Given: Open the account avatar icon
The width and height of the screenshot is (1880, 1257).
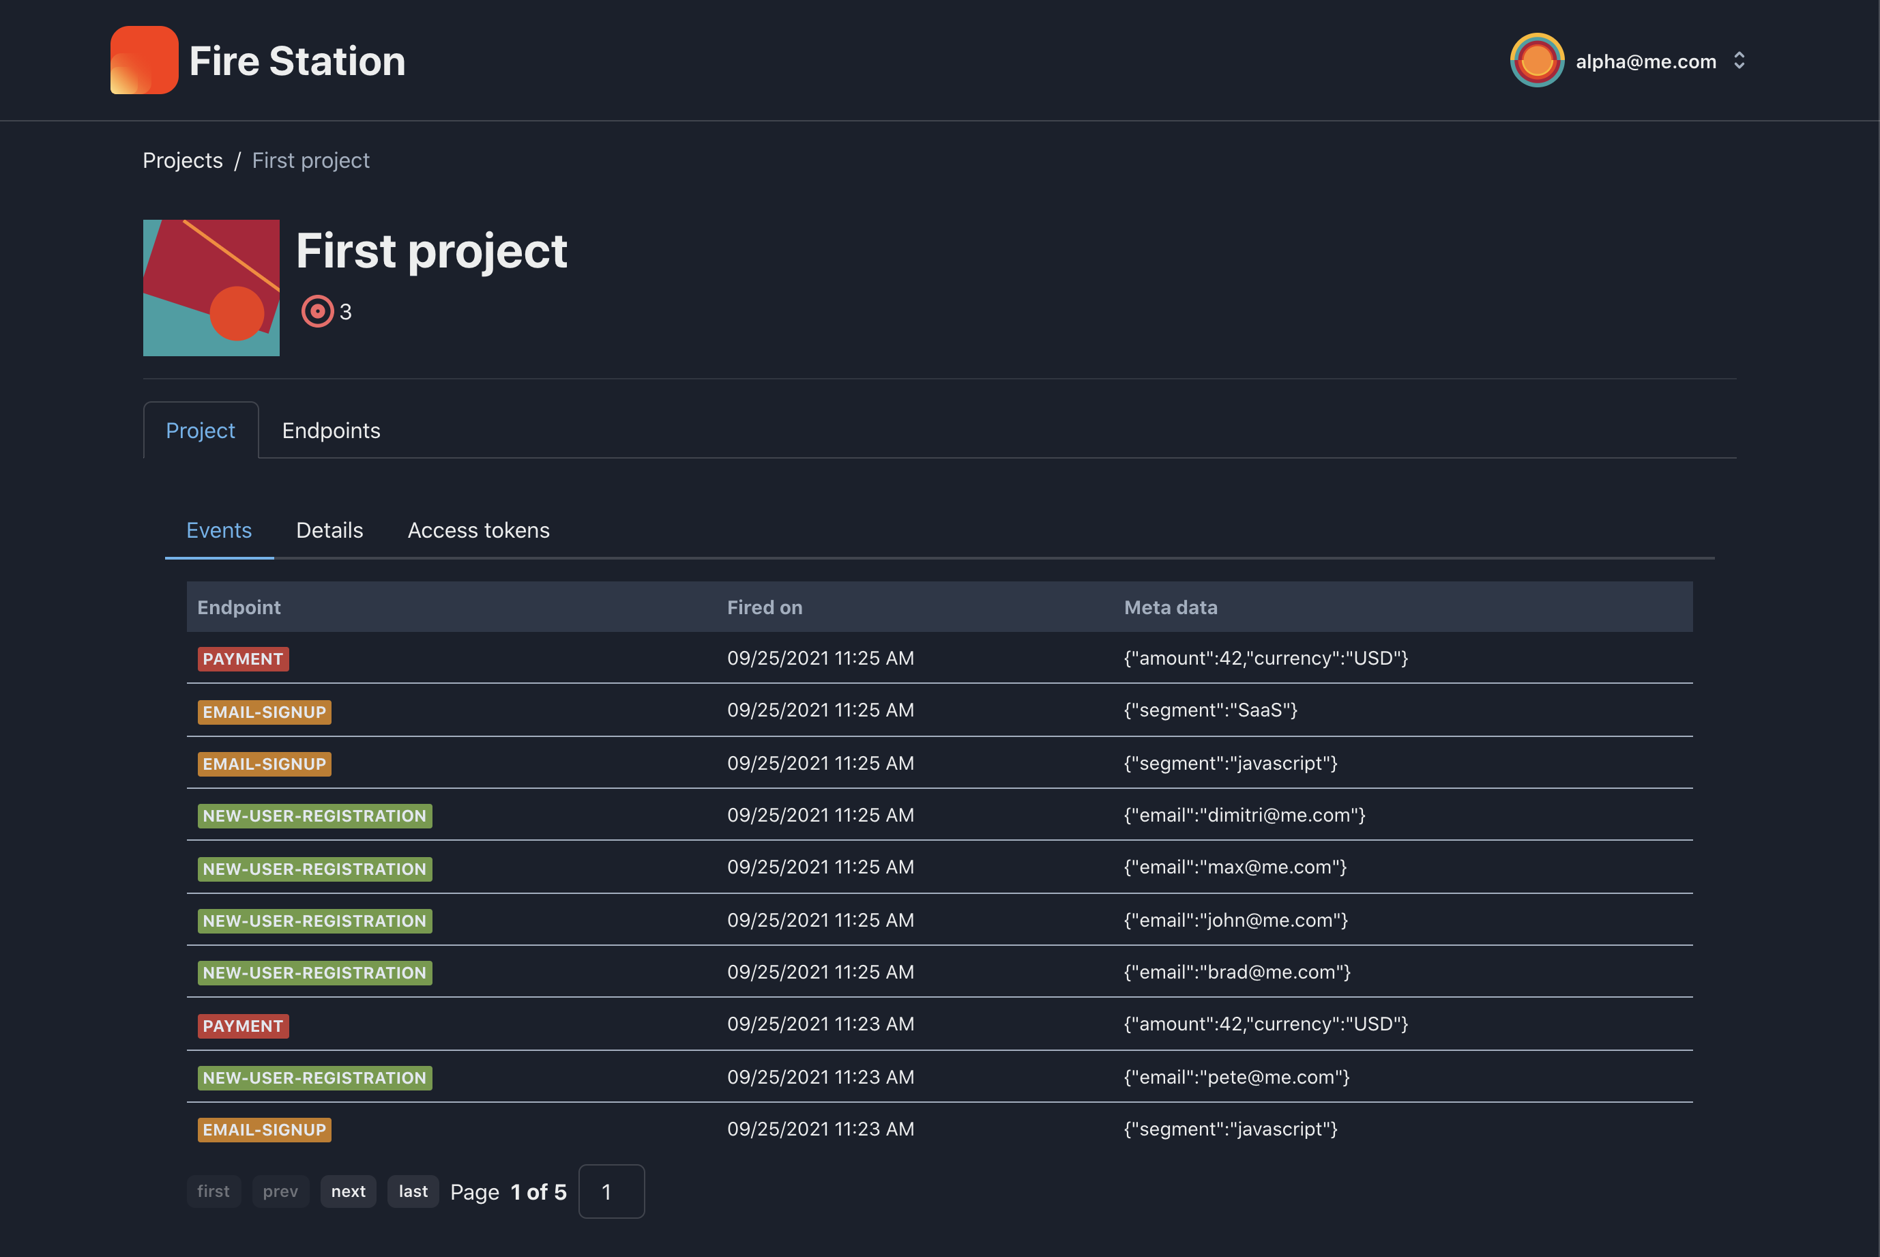Looking at the screenshot, I should (x=1536, y=59).
